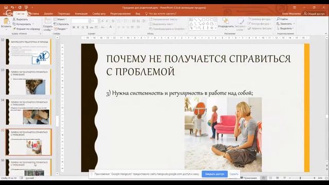The width and height of the screenshot is (329, 185).
Task: Start slideshow from status bar icon
Action: [x=284, y=178]
